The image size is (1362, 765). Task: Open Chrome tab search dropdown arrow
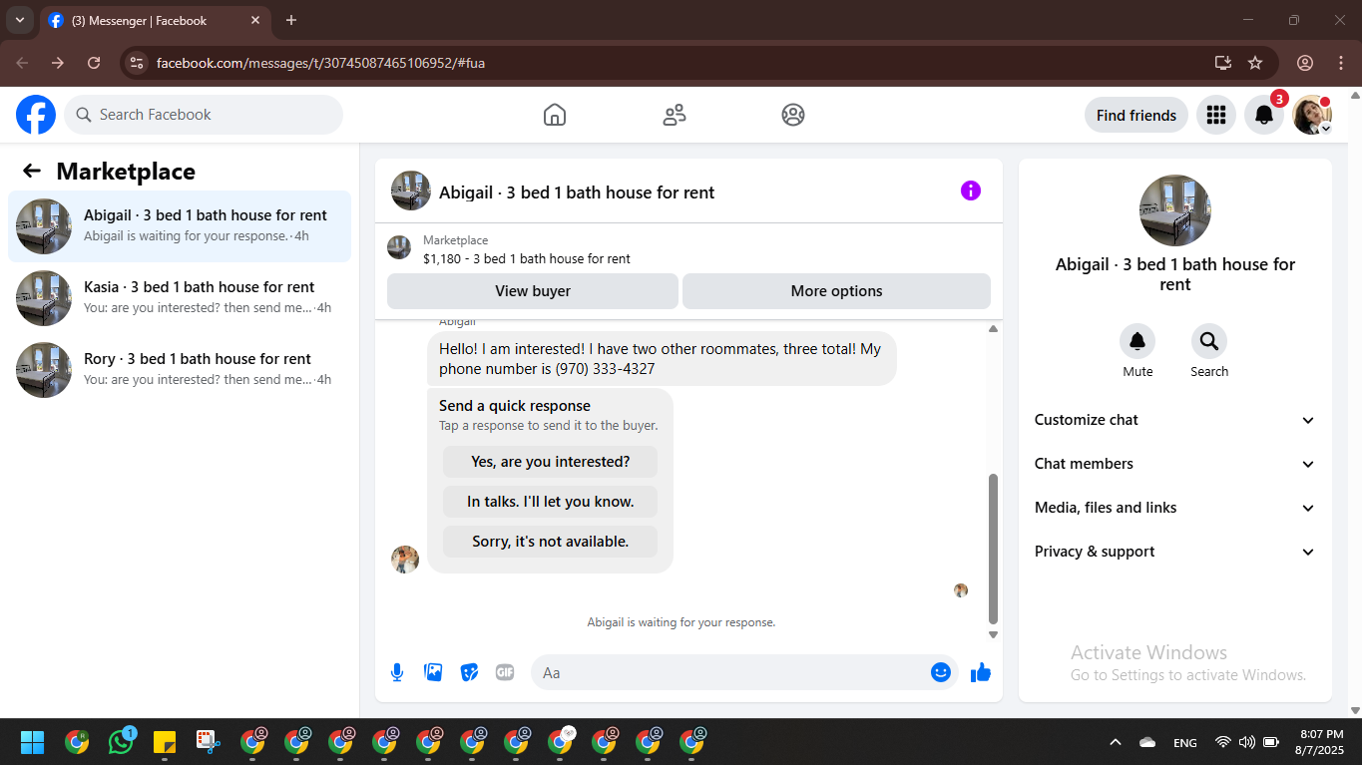[20, 20]
